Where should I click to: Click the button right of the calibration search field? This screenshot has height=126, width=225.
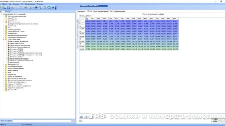click(x=73, y=121)
